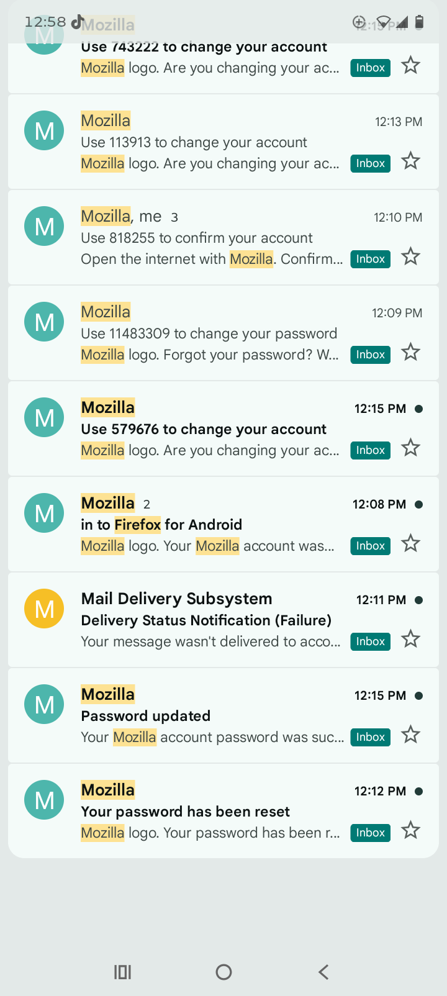Star the 'Use 818255 to confirm' email

(410, 257)
